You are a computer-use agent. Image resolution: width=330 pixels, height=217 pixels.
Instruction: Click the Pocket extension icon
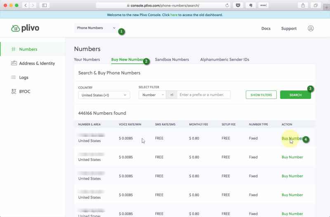tap(238, 5)
